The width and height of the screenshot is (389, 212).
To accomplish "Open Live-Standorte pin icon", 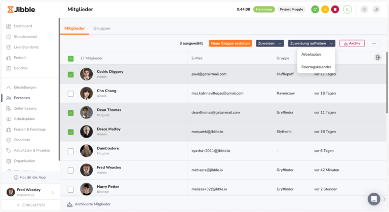I will (9, 47).
